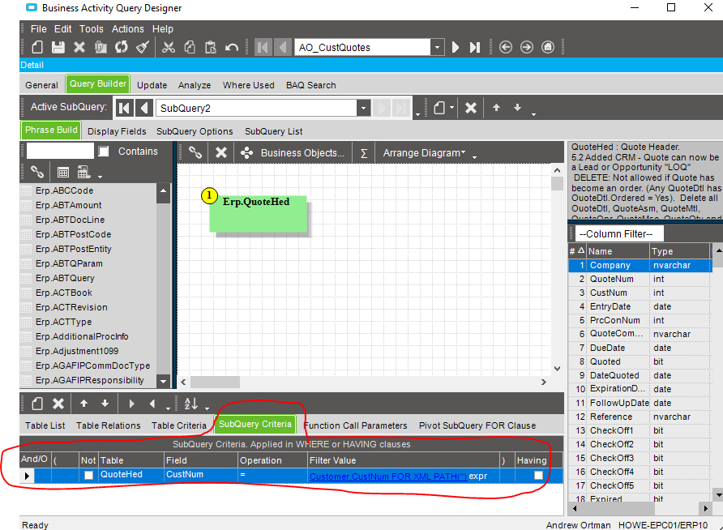Click the Cut scissors icon
The width and height of the screenshot is (723, 530).
pyautogui.click(x=169, y=47)
